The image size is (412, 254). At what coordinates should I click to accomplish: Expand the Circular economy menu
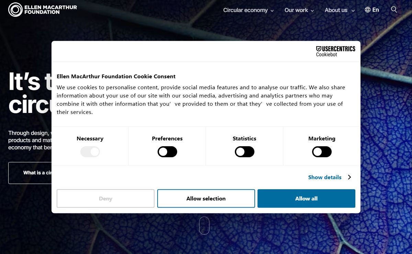[x=248, y=10]
